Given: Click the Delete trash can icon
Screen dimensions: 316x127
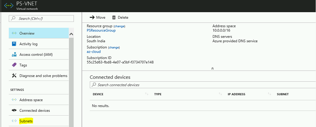Looking at the screenshot, I should [114, 17].
